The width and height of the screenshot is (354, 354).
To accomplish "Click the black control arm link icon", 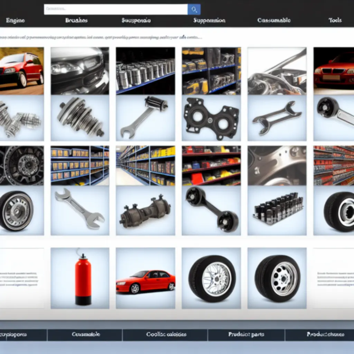I will click(x=211, y=209).
